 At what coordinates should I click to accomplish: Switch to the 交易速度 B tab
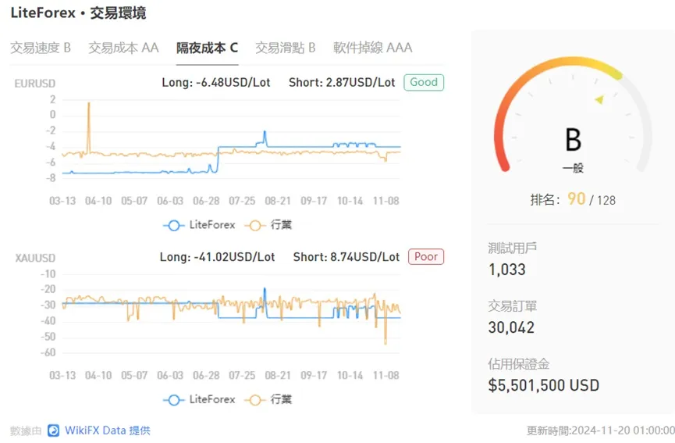tap(41, 48)
